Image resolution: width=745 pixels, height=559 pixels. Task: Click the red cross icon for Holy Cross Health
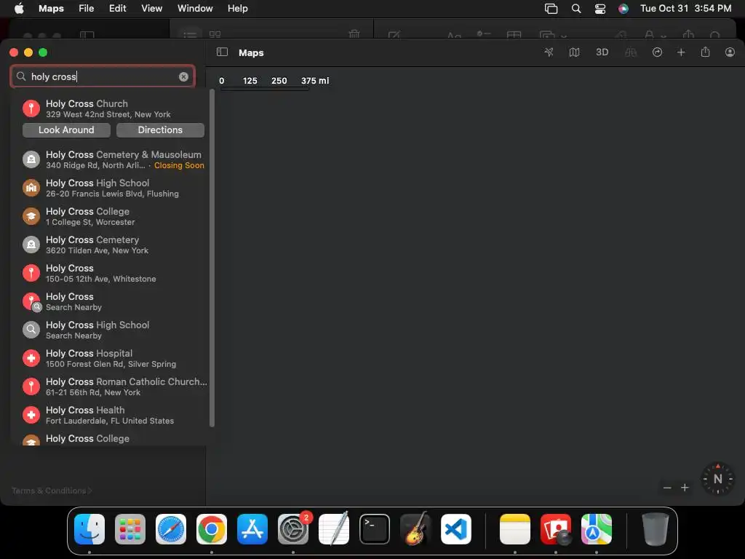point(31,415)
